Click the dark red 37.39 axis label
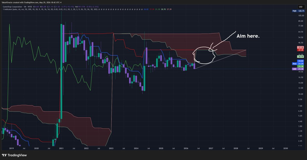307x160 pixels. tap(301, 50)
